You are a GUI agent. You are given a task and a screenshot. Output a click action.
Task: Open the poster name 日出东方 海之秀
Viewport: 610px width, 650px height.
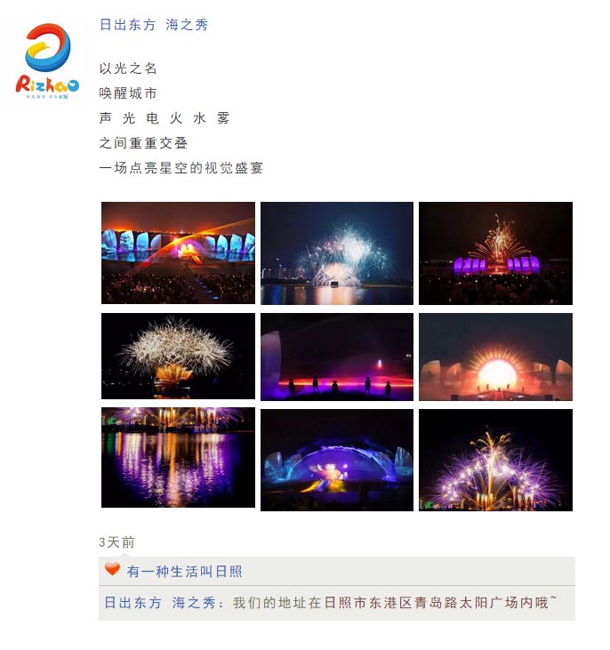(x=154, y=25)
